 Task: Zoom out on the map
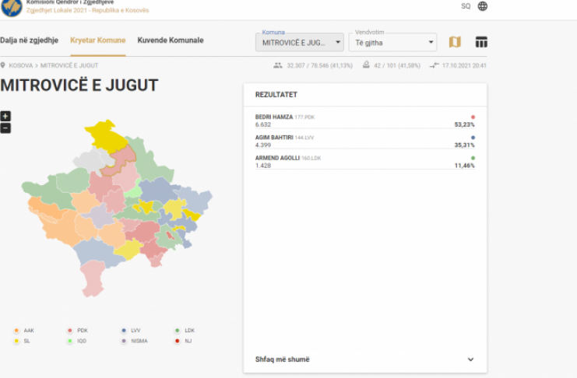[x=5, y=128]
